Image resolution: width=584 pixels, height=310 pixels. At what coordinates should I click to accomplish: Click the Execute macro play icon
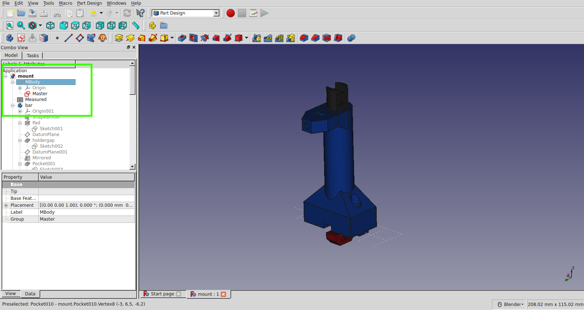point(265,13)
